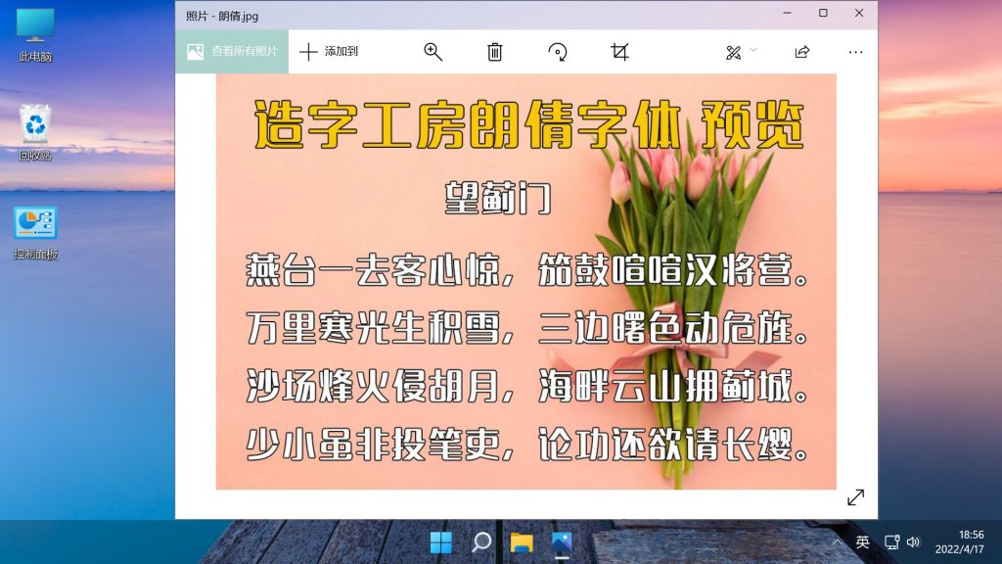1002x564 pixels.
Task: Open the Windows Start menu
Action: (x=441, y=542)
